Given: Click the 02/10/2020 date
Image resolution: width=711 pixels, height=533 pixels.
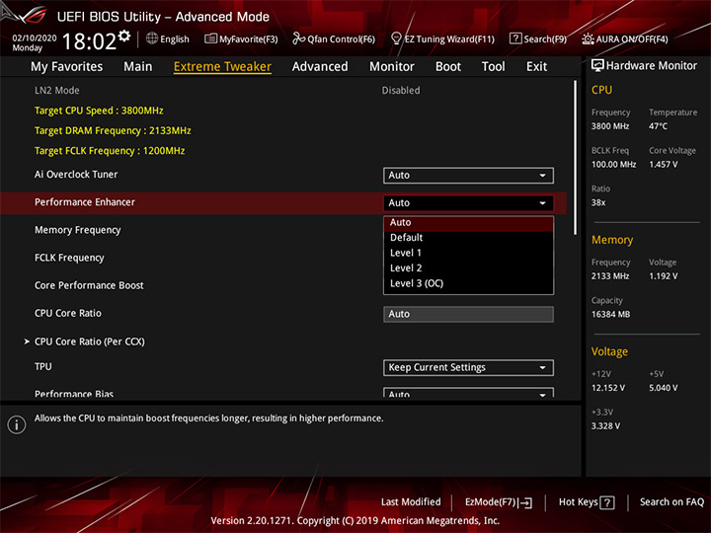Looking at the screenshot, I should click(x=35, y=38).
